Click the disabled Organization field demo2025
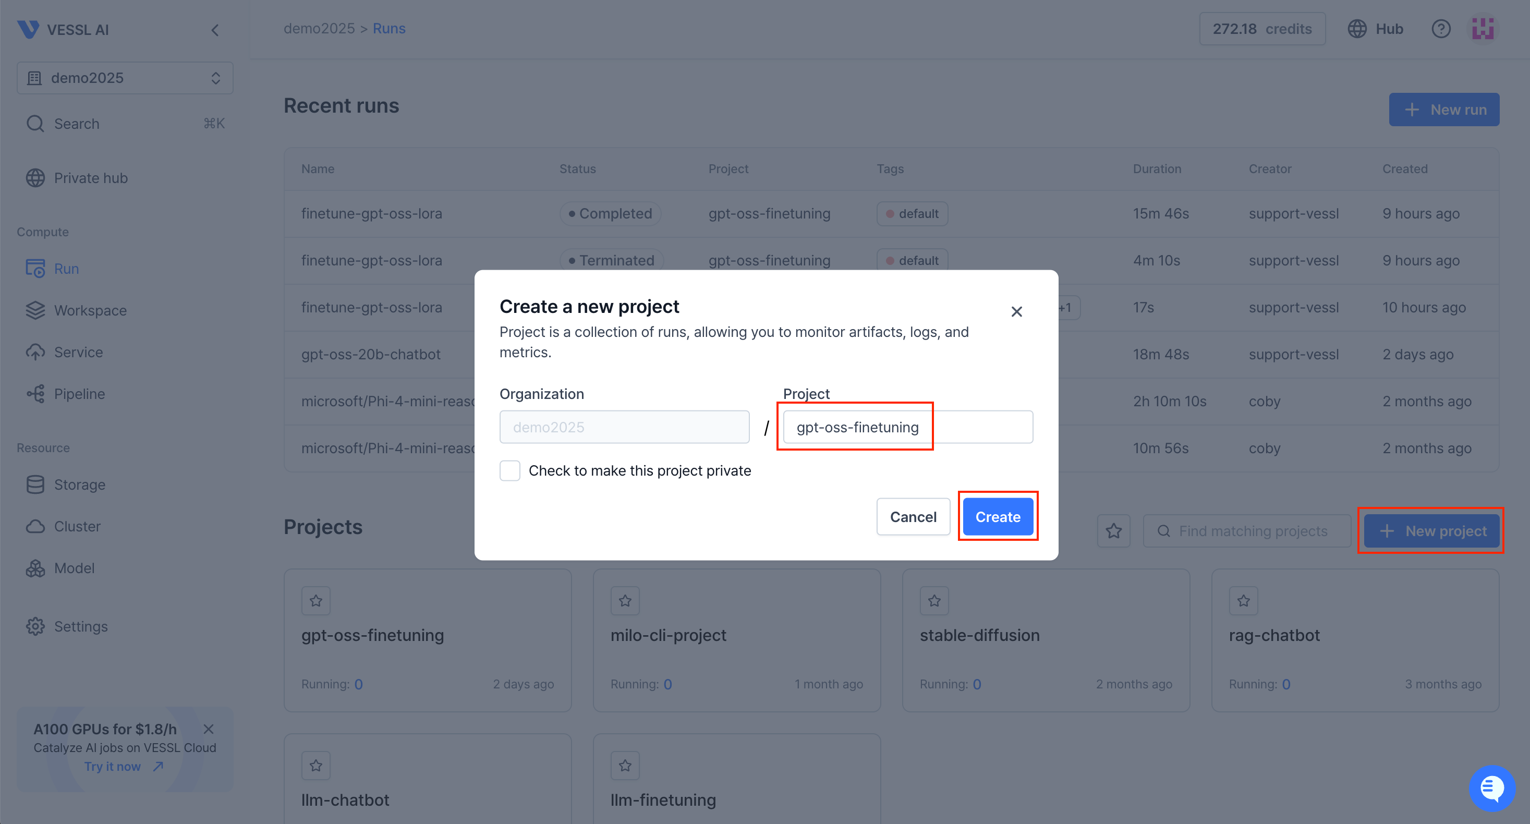Viewport: 1530px width, 824px height. click(624, 427)
